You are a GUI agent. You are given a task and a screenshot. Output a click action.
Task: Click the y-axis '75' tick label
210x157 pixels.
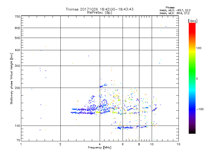[18, 140]
